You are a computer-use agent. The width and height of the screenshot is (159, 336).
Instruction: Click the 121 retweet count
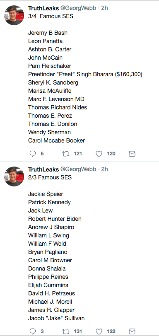click(78, 154)
